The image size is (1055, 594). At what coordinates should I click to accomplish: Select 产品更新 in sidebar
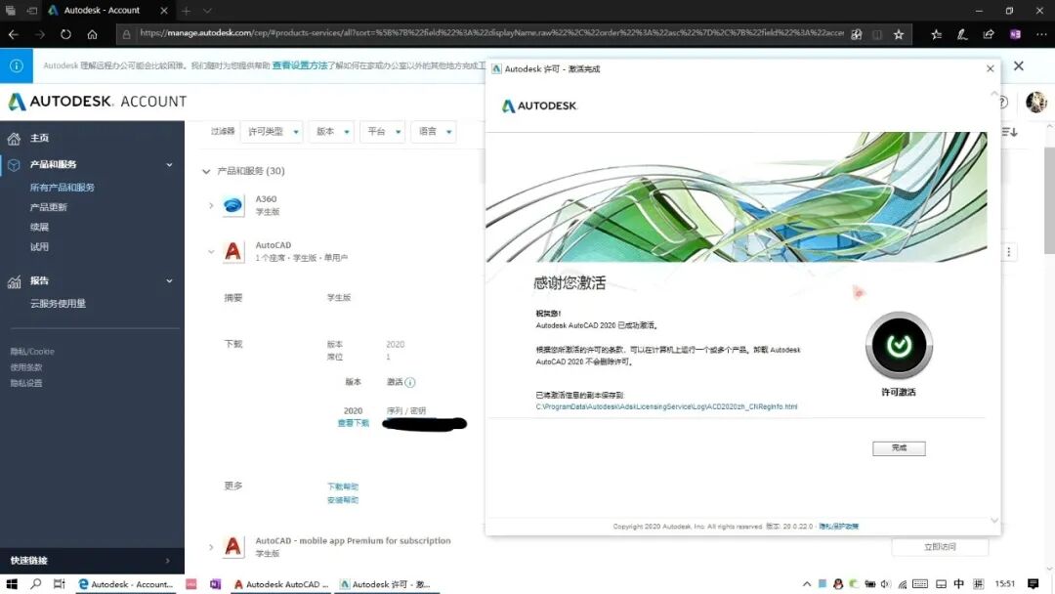[x=49, y=207]
